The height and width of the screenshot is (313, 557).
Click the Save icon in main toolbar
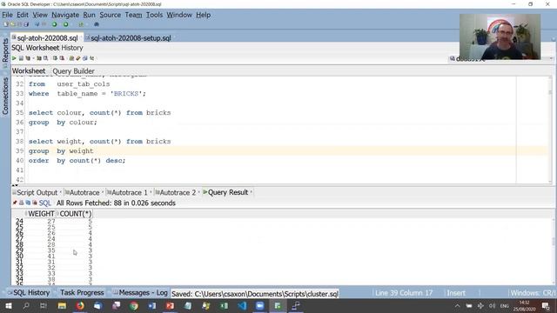click(x=19, y=24)
